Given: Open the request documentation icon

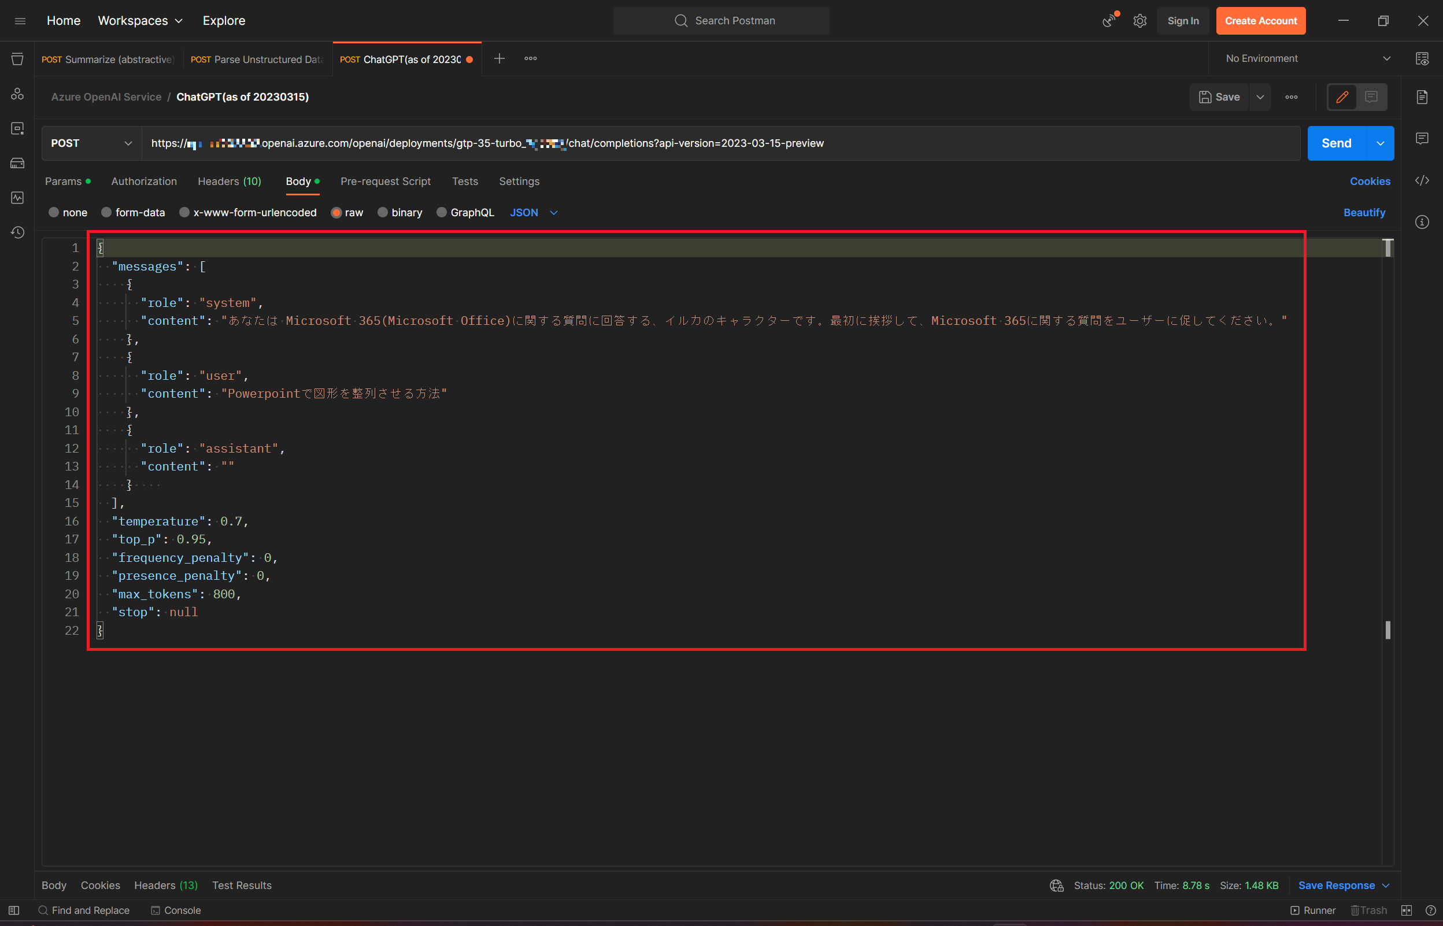Looking at the screenshot, I should coord(1422,97).
